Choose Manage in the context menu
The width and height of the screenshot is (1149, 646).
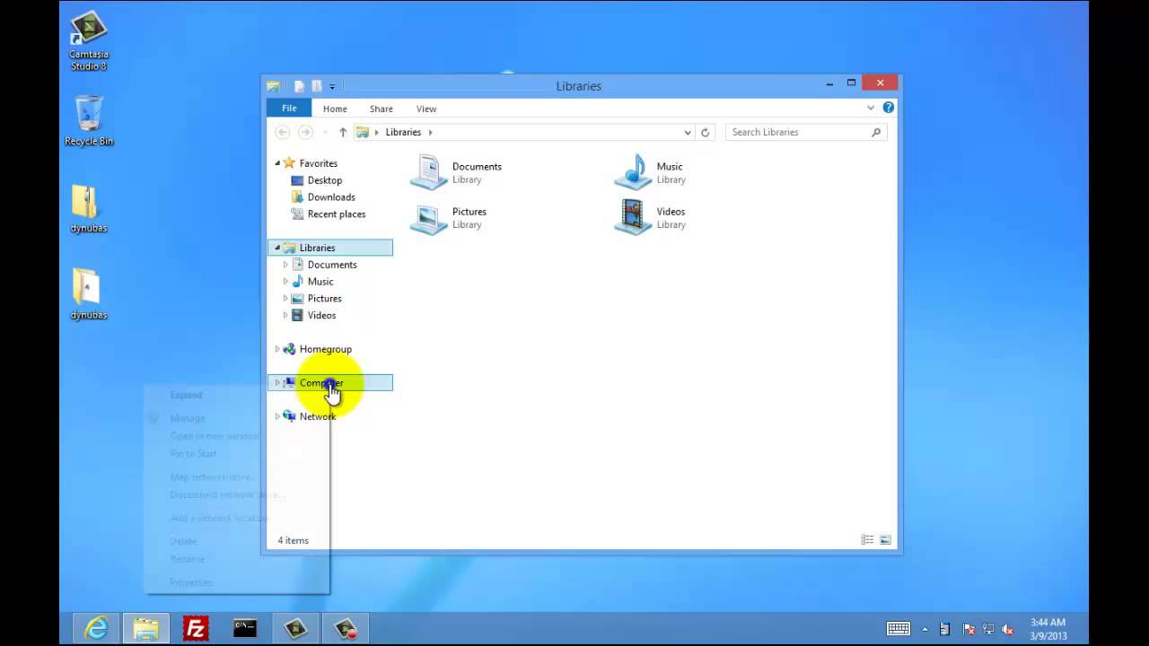tap(188, 418)
